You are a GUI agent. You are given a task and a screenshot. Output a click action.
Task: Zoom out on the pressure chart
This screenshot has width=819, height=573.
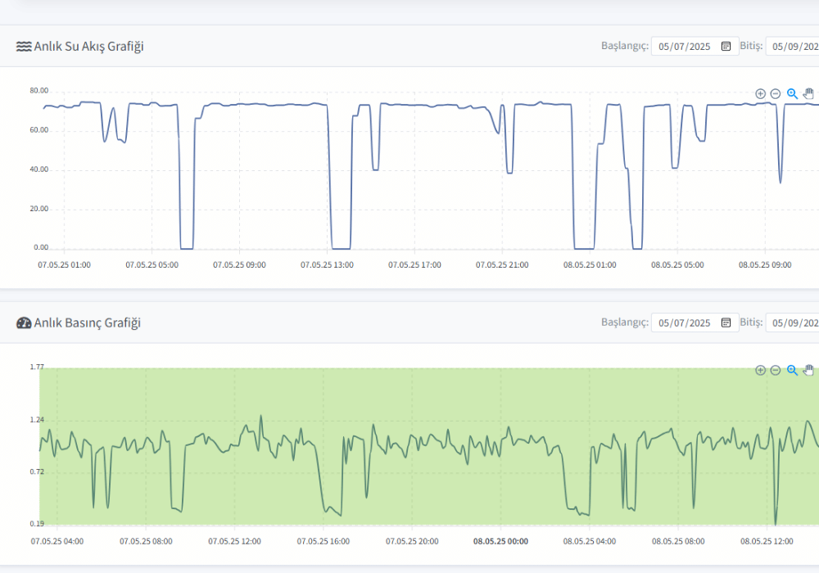click(x=775, y=370)
